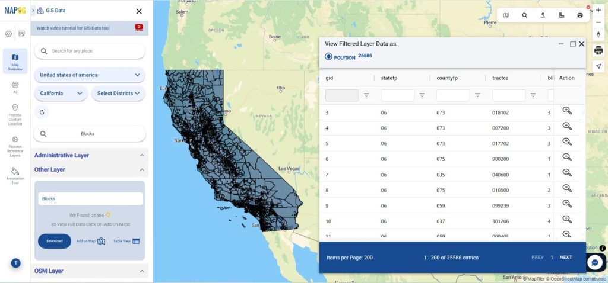Select the POLYGON radio button
Screen dimensions: 608x283
point(328,57)
